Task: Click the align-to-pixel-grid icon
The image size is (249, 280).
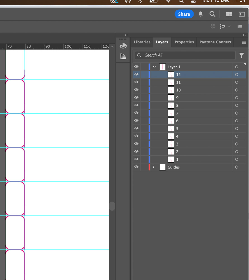Action: (x=213, y=26)
